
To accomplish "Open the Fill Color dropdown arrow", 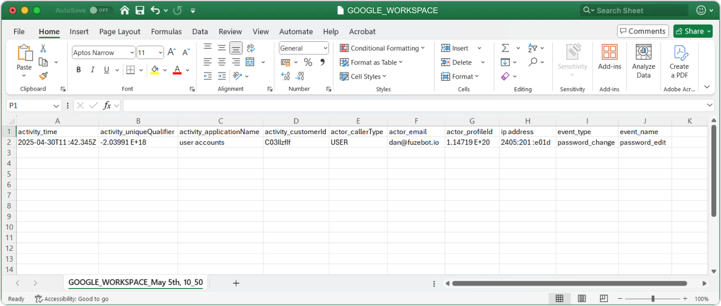I will click(165, 70).
